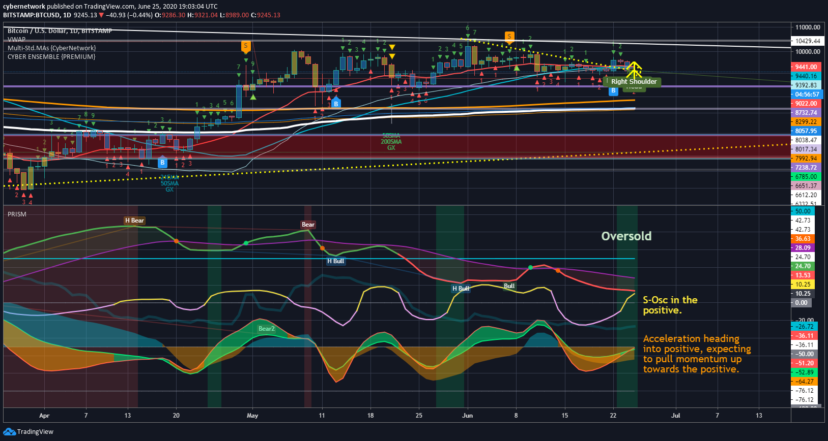Click the Bitcoin / U.S. Dollar chart title

point(60,30)
